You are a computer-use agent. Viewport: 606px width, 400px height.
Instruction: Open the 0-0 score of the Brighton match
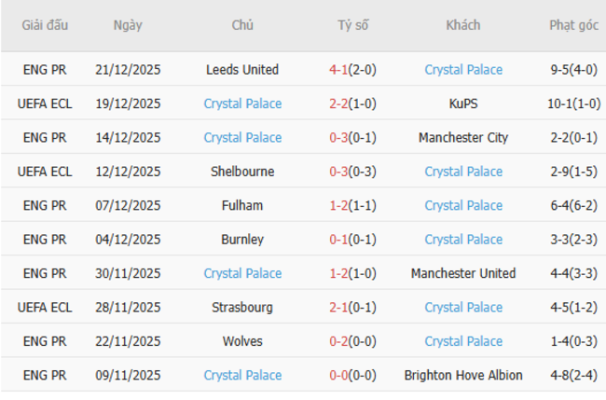[338, 376]
